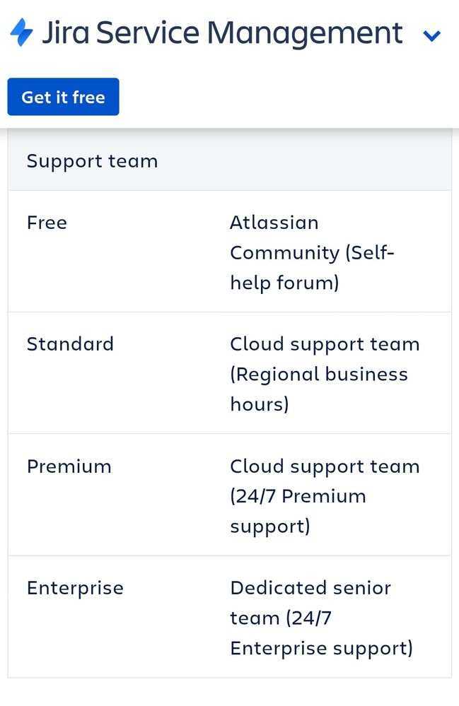The image size is (459, 706).
Task: Click the word 'hours)' in the Standard row
Action: click(260, 404)
